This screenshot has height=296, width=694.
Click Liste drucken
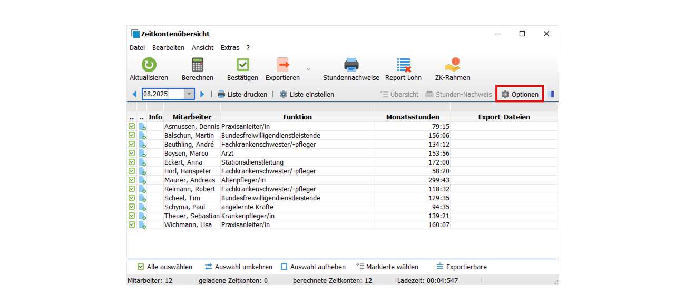(242, 95)
